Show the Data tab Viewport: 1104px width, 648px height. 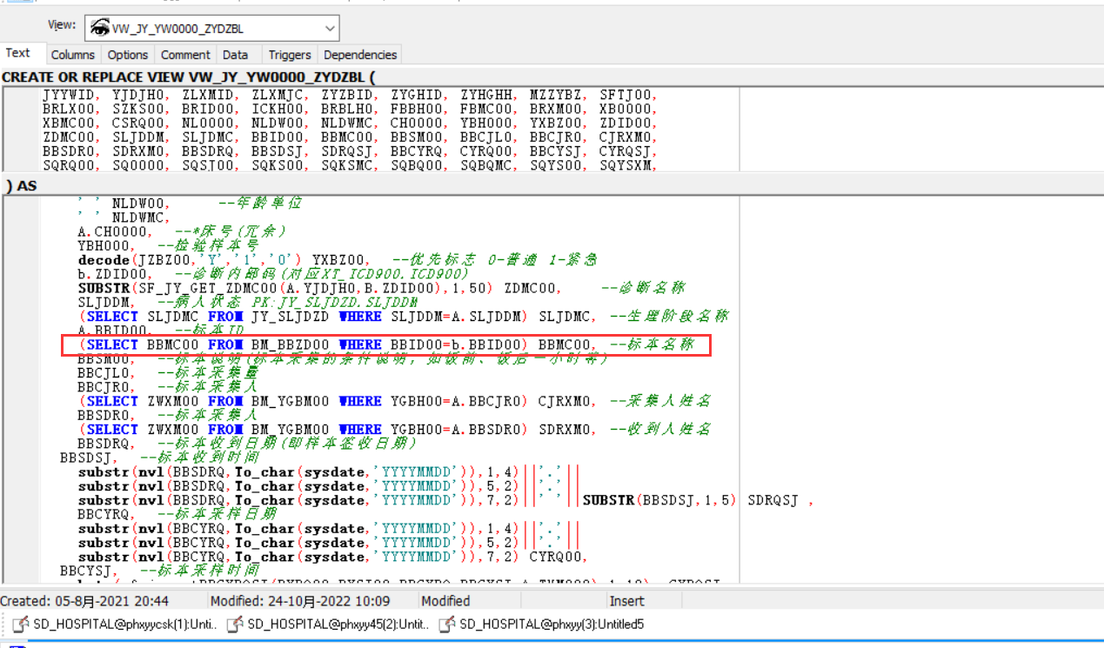click(235, 55)
